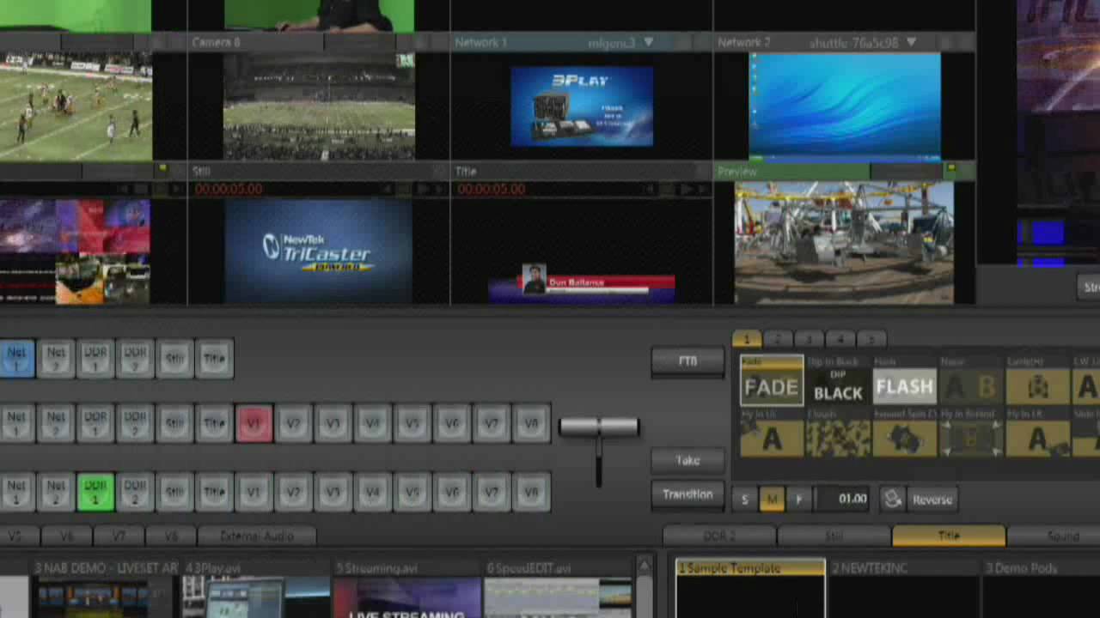Click the Transition button
The width and height of the screenshot is (1100, 618).
point(687,495)
